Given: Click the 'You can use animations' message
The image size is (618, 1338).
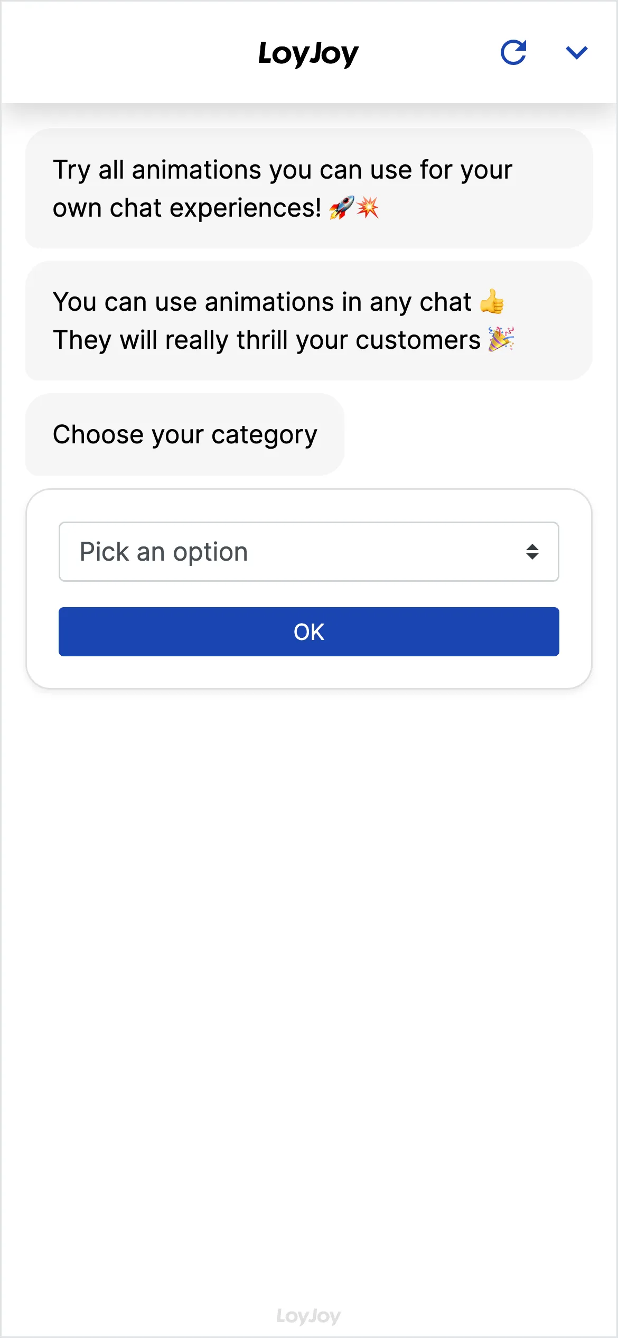Looking at the screenshot, I should 262,302.
